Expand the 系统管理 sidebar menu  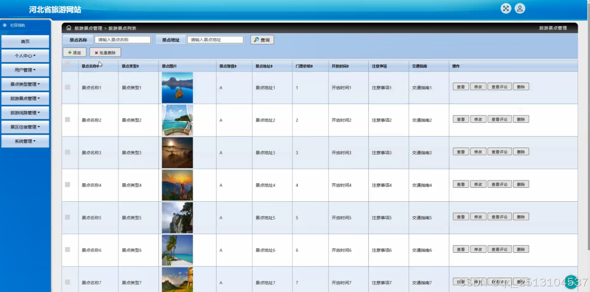point(25,141)
